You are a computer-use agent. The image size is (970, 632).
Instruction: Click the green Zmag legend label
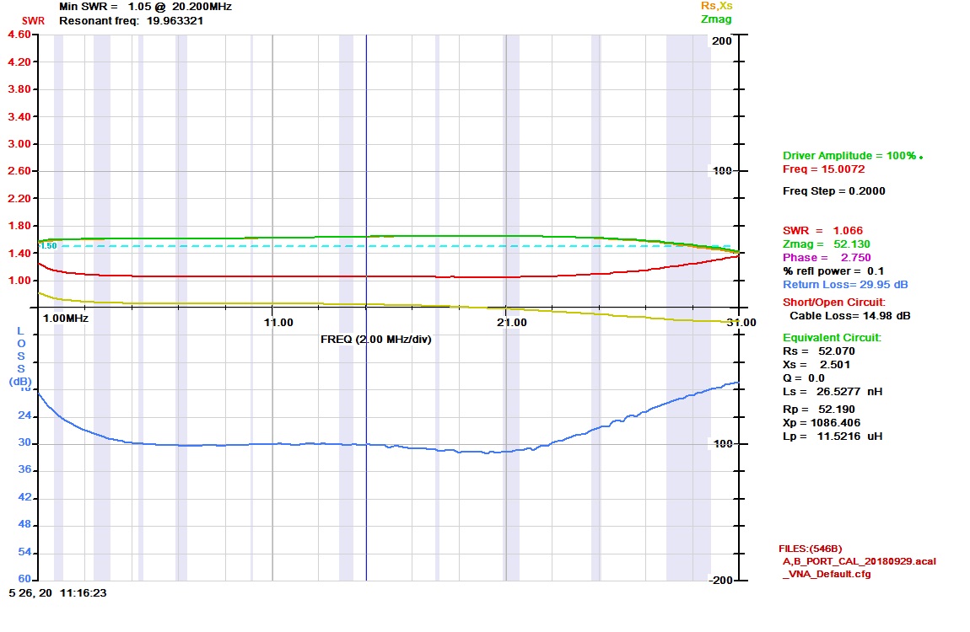716,19
